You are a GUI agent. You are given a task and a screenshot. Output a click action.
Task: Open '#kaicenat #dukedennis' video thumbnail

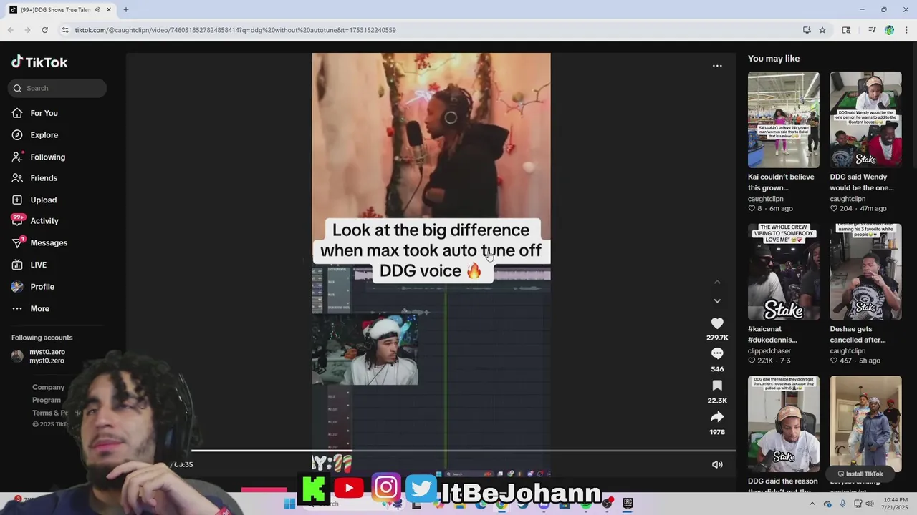pyautogui.click(x=784, y=272)
